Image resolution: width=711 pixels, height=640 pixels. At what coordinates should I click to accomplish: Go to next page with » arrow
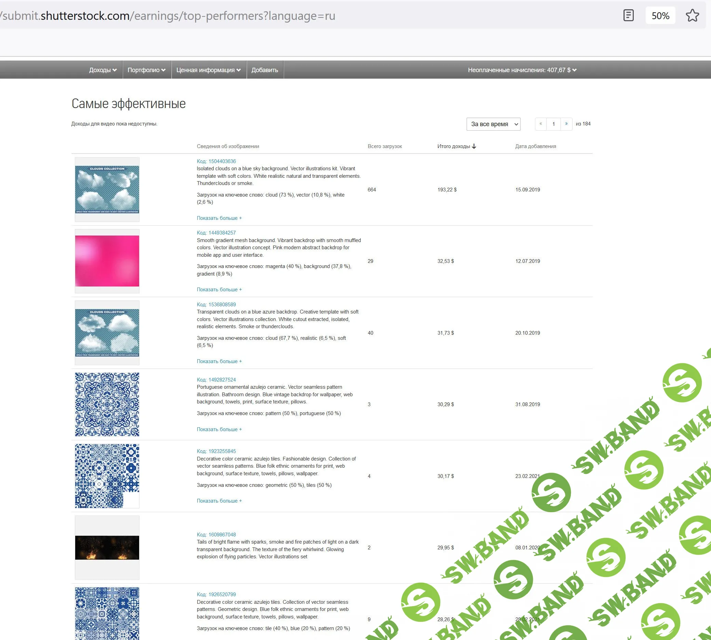(566, 124)
